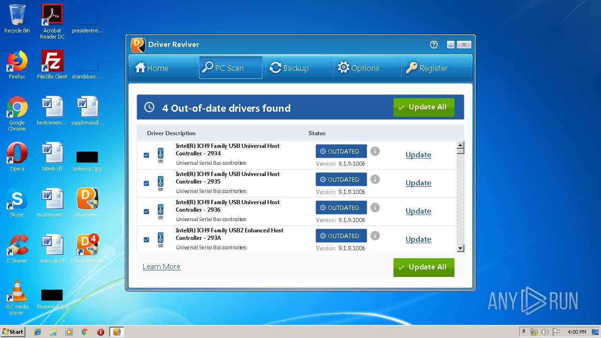
Task: Click the driver list scroll up arrow
Action: pos(461,145)
